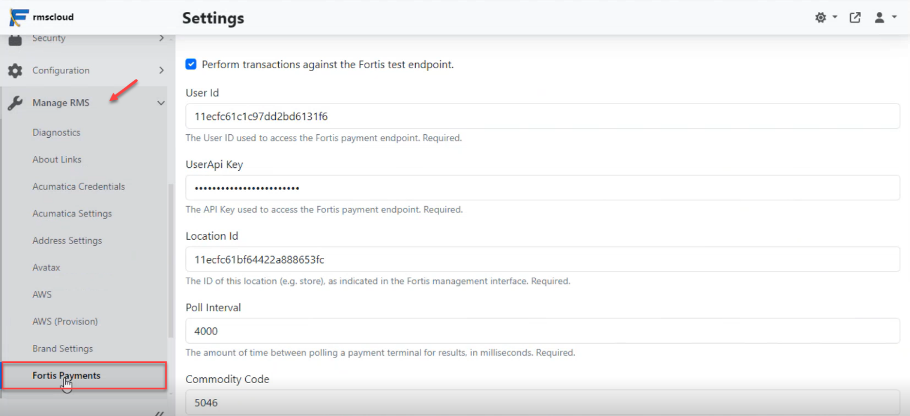
Task: Expand the Configuration menu chevron
Action: pos(162,71)
